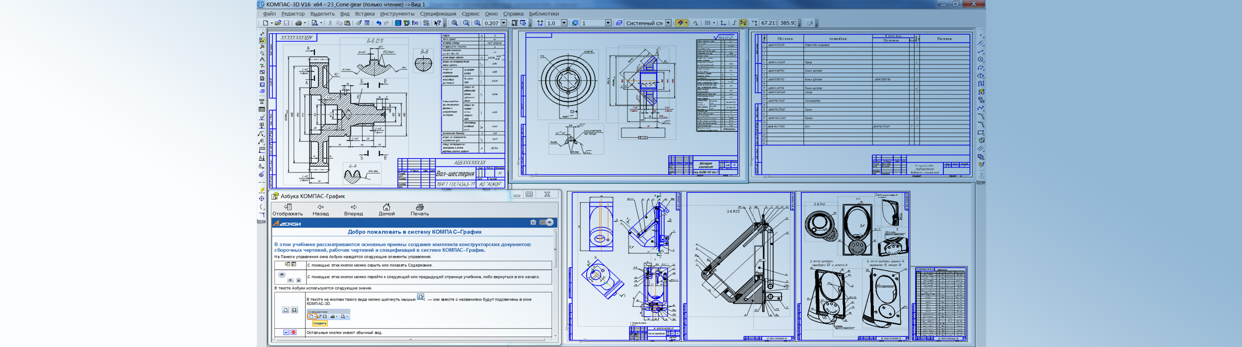Screen dimensions: 1242x347
Task: Open the f(x) variables tool
Action: tap(415, 23)
